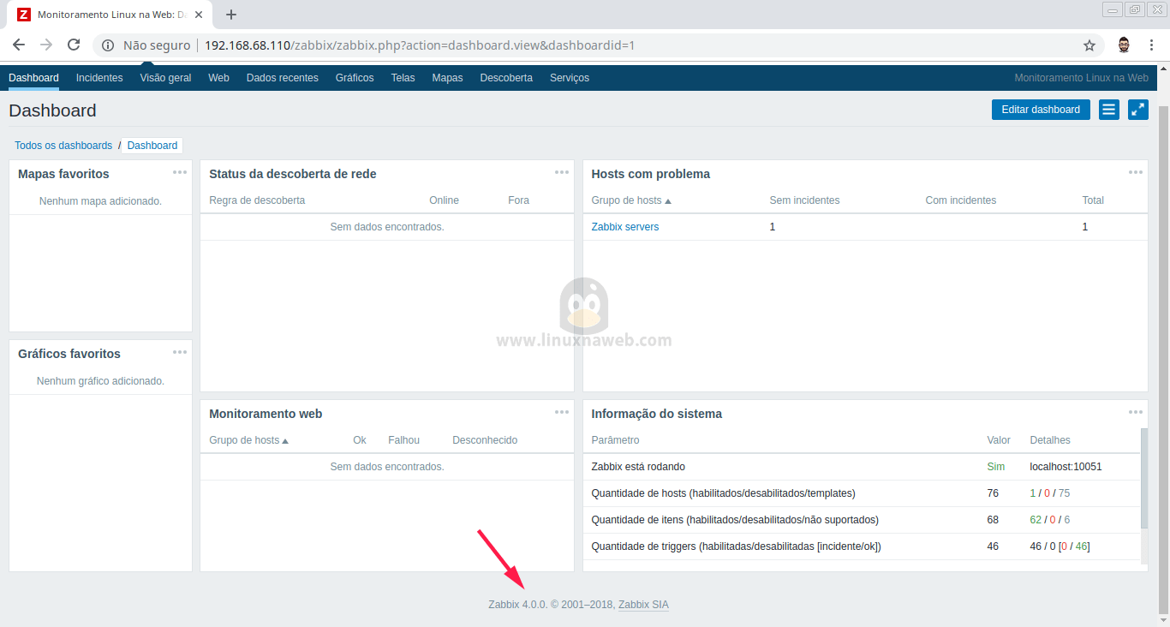Open Mapas favoritos widget options menu

pos(180,172)
